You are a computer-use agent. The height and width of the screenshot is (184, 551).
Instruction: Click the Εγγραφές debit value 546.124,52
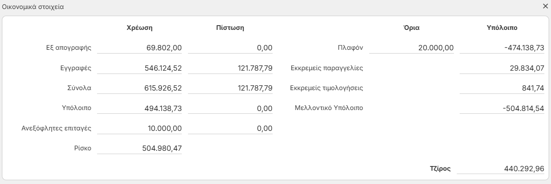(x=139, y=68)
